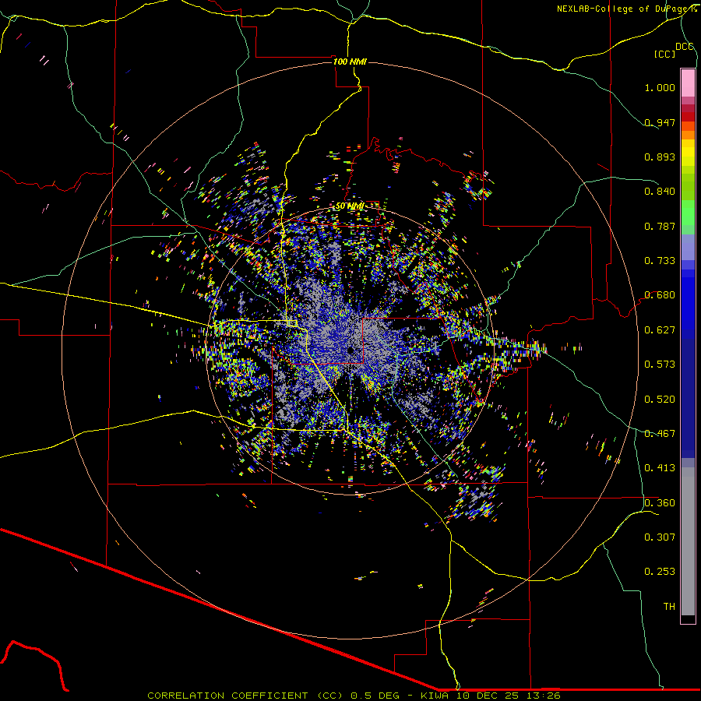This screenshot has width=701, height=701.
Task: Click the 100 NMI range ring label
Action: pyautogui.click(x=350, y=62)
